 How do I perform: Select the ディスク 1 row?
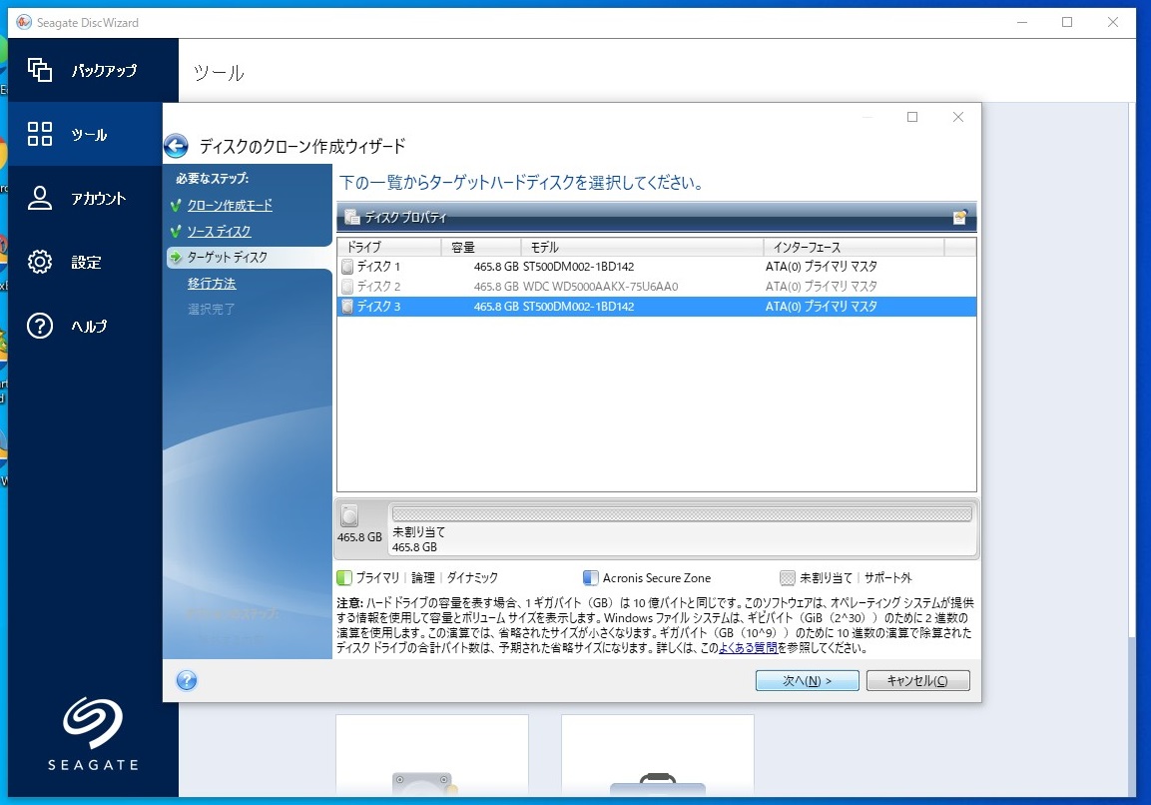[656, 266]
